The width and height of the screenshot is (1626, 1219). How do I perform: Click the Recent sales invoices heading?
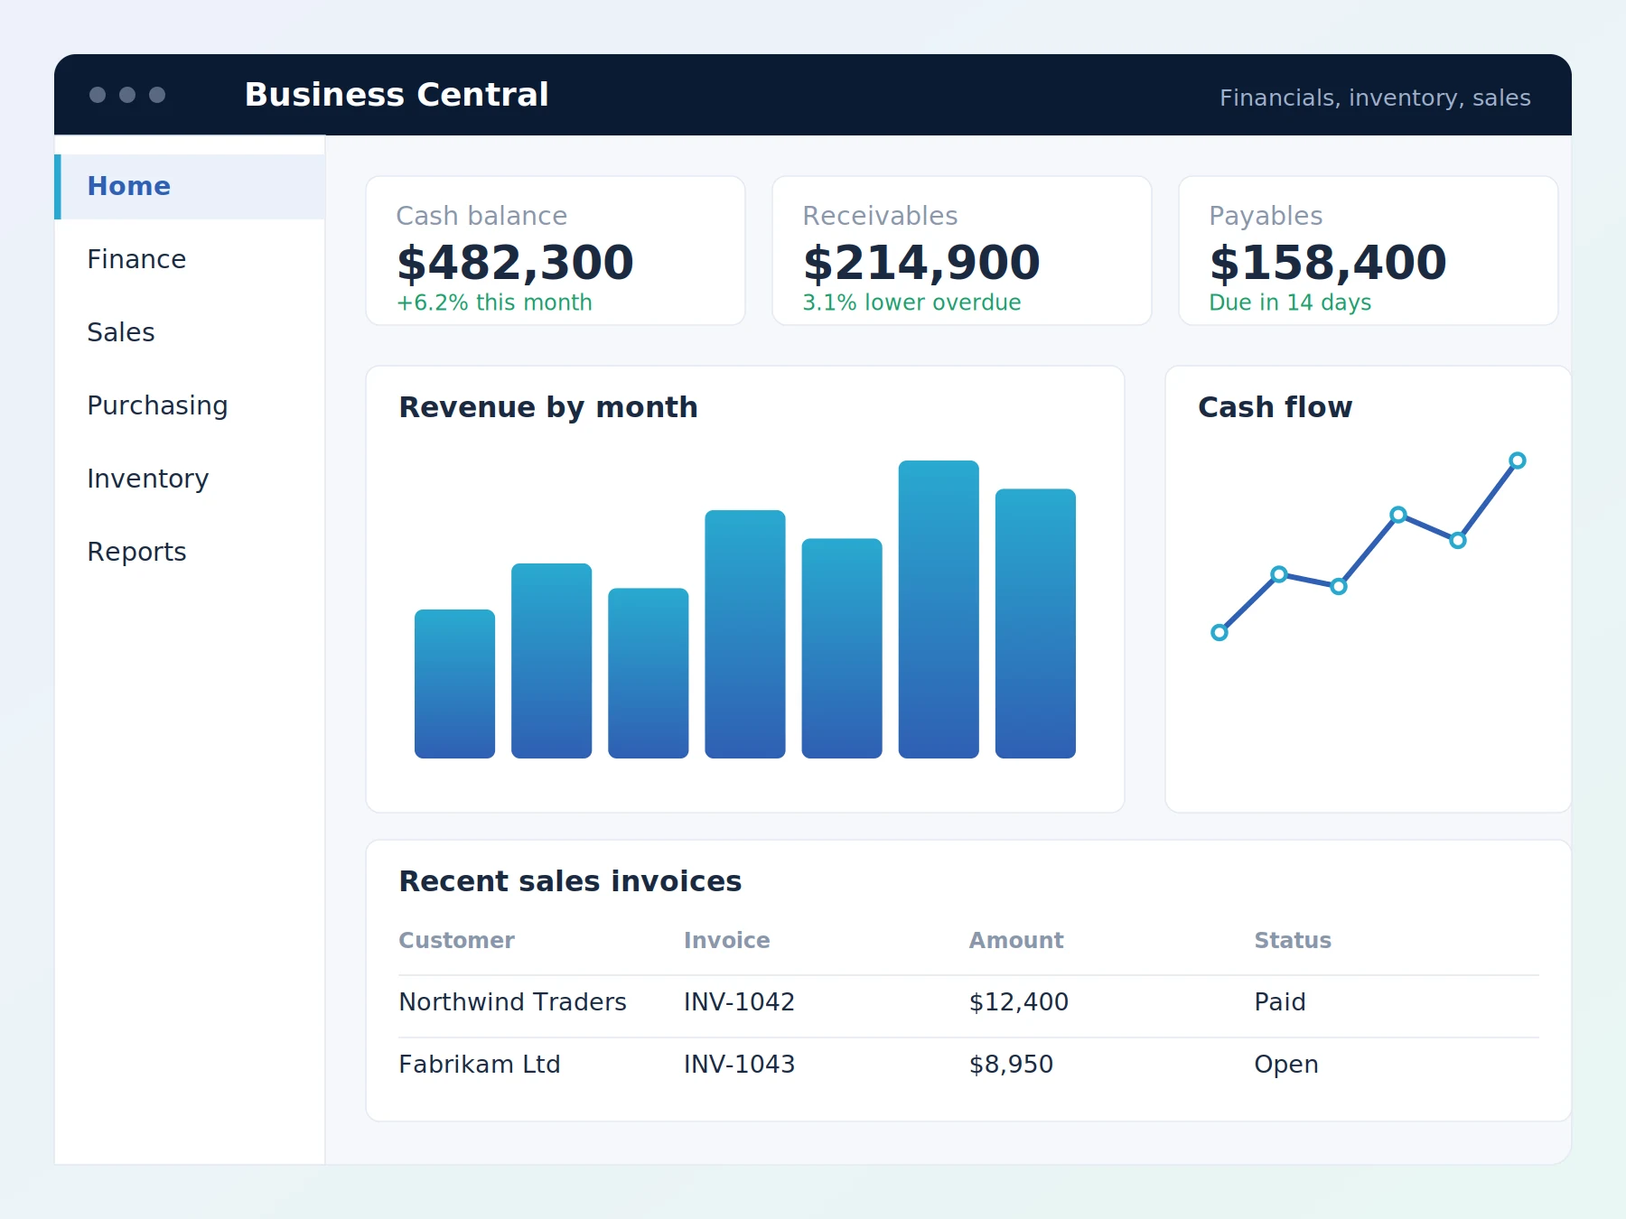click(x=570, y=881)
